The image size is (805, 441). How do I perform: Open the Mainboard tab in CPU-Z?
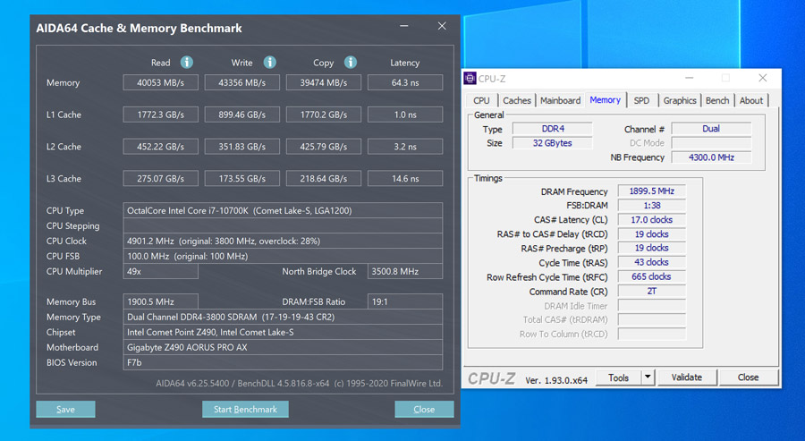tap(560, 100)
